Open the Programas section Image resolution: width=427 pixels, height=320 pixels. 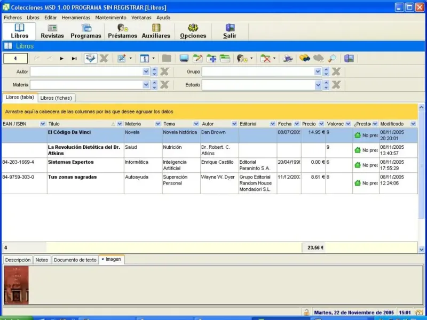[x=86, y=31]
